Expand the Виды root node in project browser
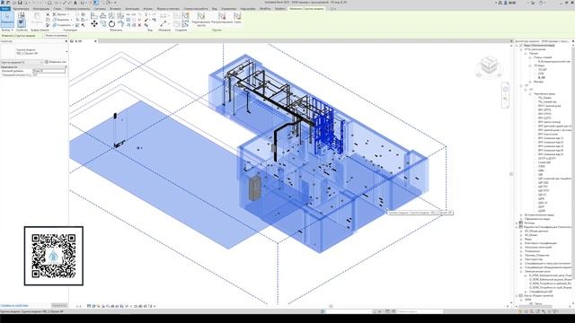Viewport: 575px width, 323px height. (x=517, y=46)
